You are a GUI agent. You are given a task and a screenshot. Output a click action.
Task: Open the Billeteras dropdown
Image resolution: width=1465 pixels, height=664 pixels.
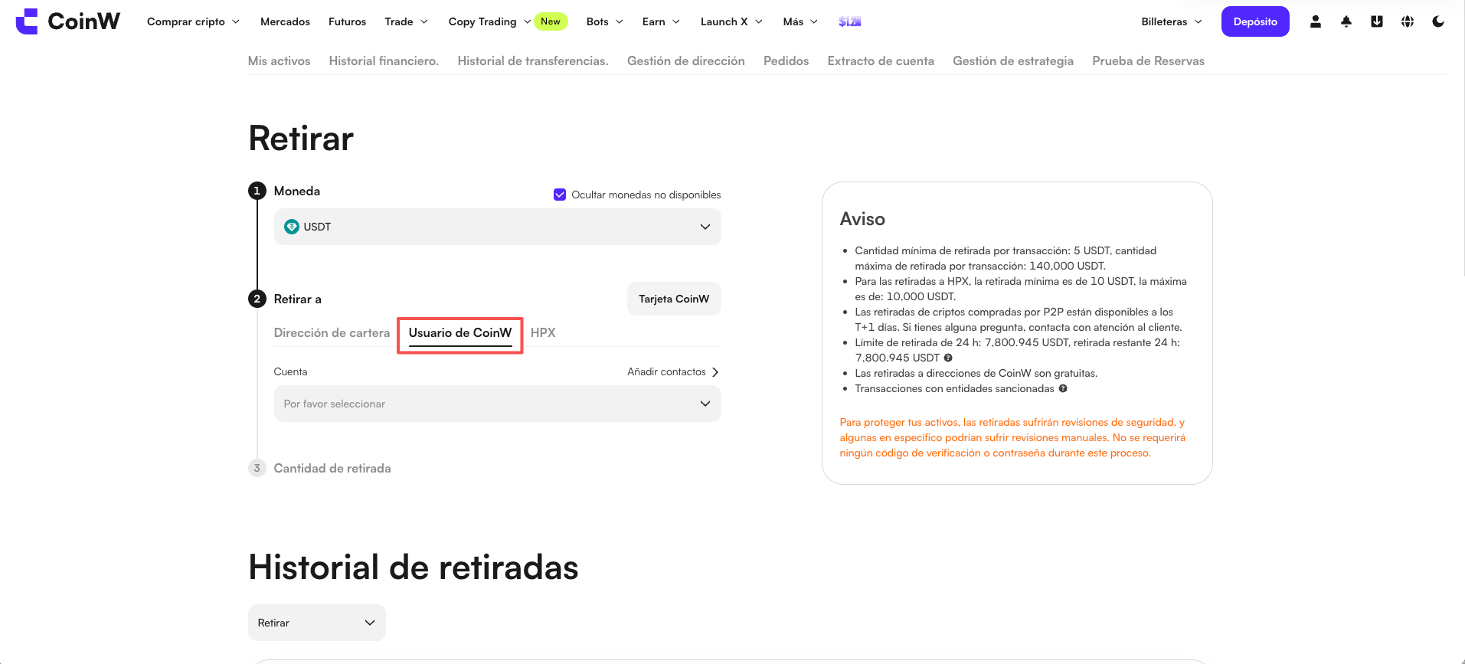pos(1172,21)
